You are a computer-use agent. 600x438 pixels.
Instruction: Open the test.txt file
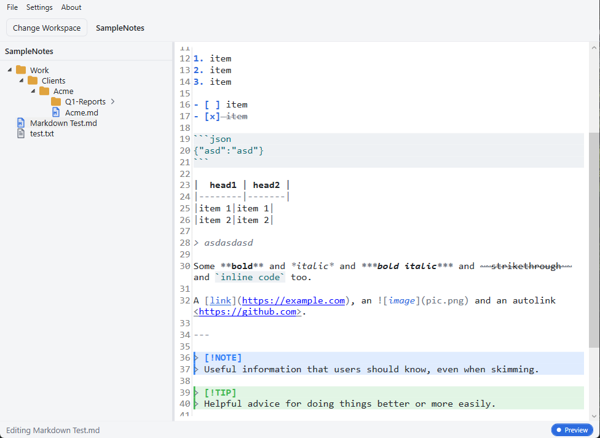42,133
